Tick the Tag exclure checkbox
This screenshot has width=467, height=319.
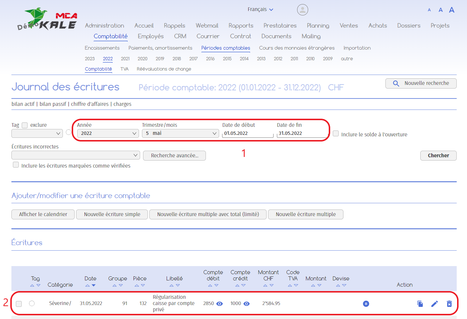25,125
